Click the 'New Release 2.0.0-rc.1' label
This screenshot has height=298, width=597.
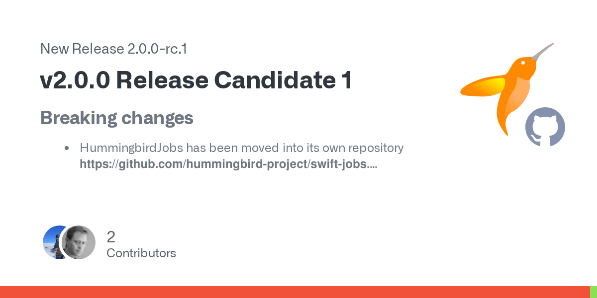point(113,49)
